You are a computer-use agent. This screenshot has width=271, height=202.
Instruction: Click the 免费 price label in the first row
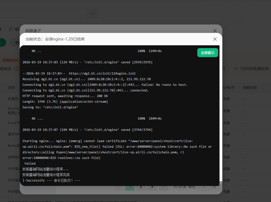pyautogui.click(x=227, y=99)
